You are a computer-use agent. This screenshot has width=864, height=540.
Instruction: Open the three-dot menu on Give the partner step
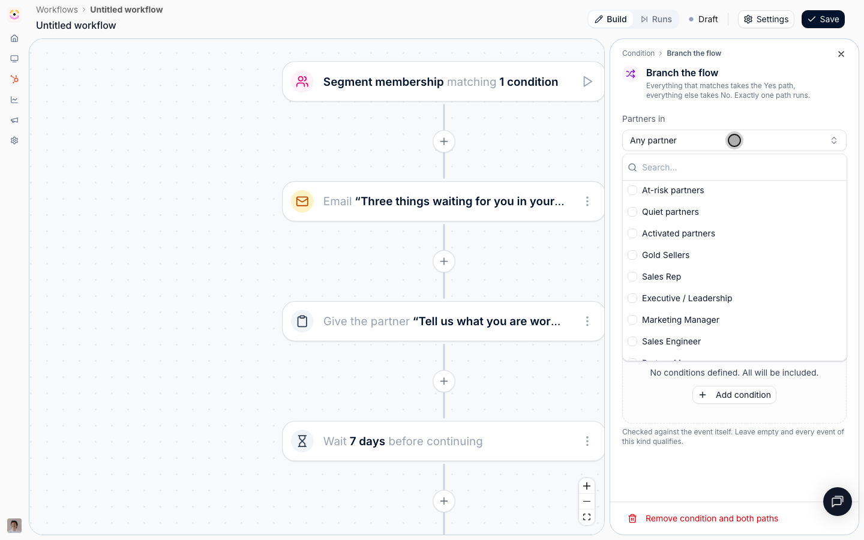[587, 322]
